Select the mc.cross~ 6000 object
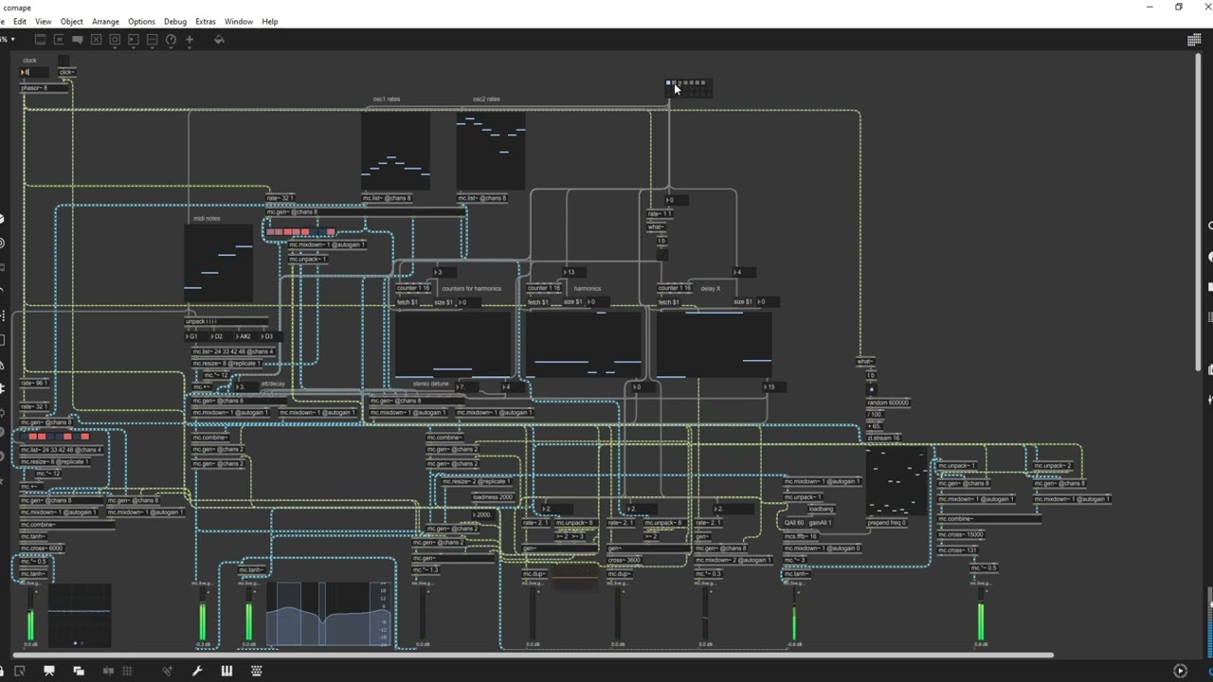1213x682 pixels. coord(43,547)
